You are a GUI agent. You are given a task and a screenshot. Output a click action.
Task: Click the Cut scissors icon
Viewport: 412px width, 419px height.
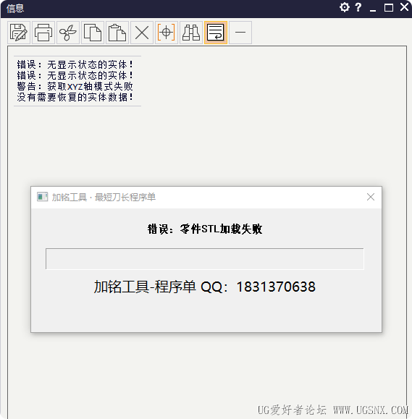(68, 33)
